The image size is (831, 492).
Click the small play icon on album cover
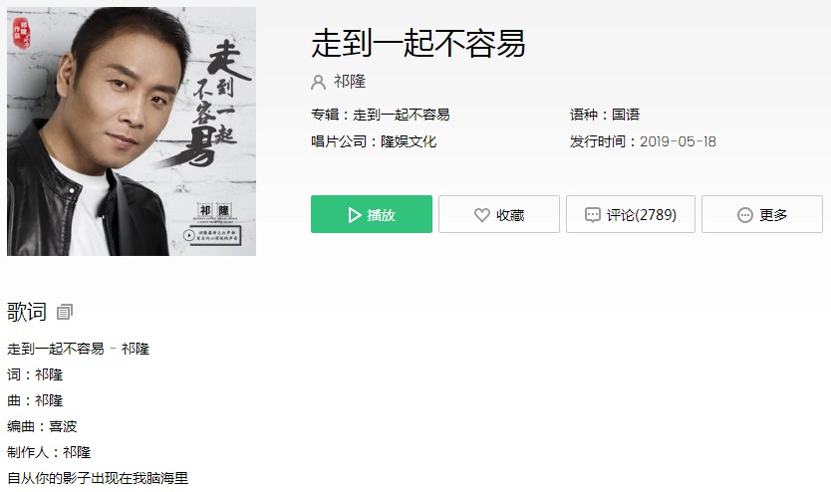pyautogui.click(x=188, y=235)
